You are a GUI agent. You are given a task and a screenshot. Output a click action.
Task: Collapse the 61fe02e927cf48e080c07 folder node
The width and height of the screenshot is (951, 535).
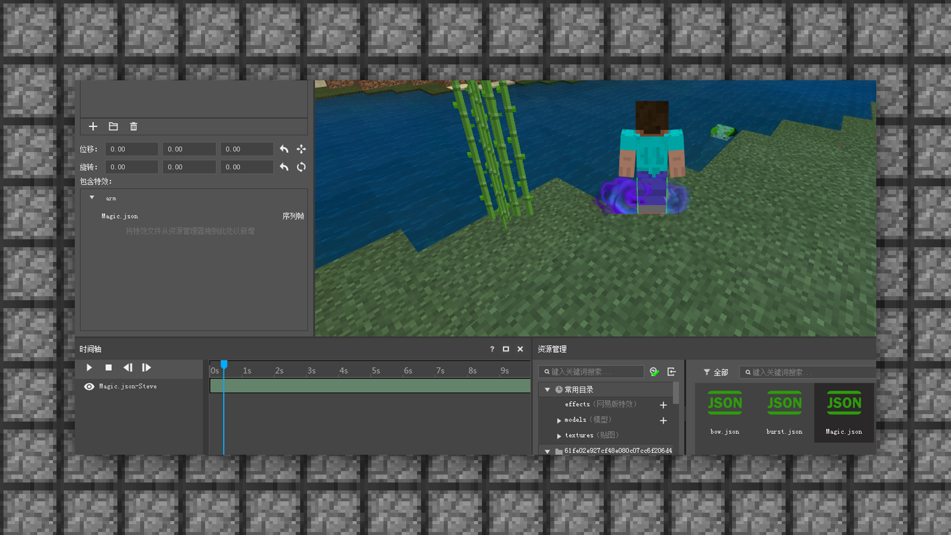pos(547,451)
